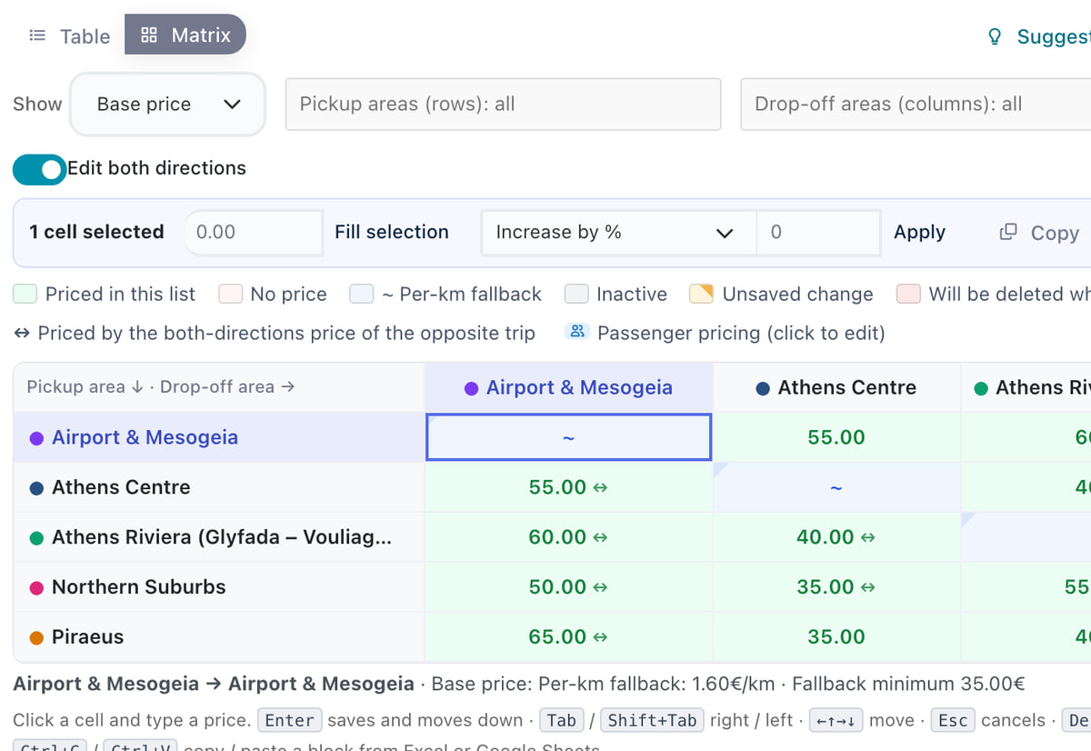Click the Piraeus to Airport 65.00 cell
The width and height of the screenshot is (1091, 751).
point(568,637)
